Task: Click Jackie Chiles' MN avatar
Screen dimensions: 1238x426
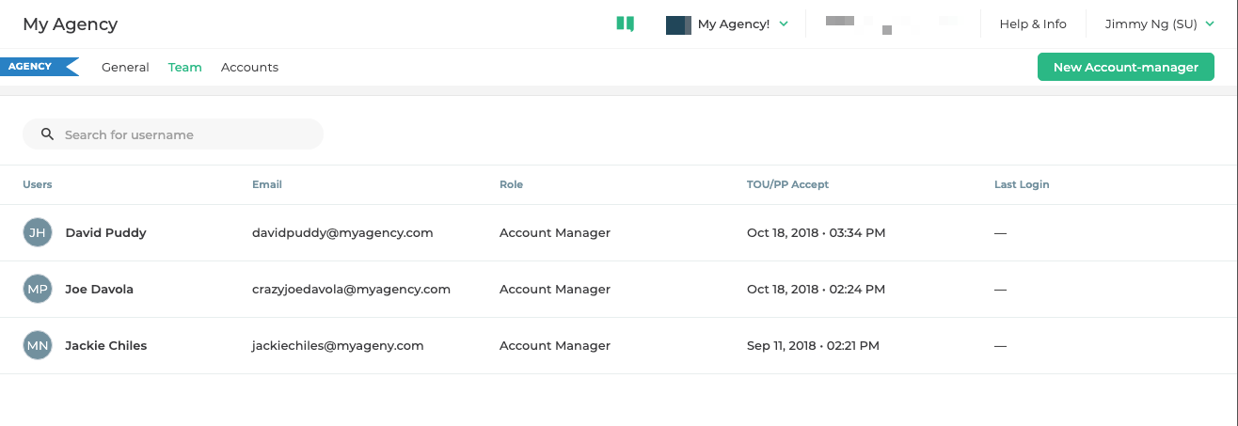Action: click(38, 345)
